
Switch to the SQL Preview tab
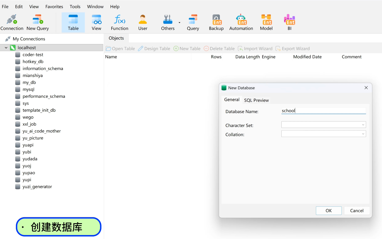[x=256, y=100]
